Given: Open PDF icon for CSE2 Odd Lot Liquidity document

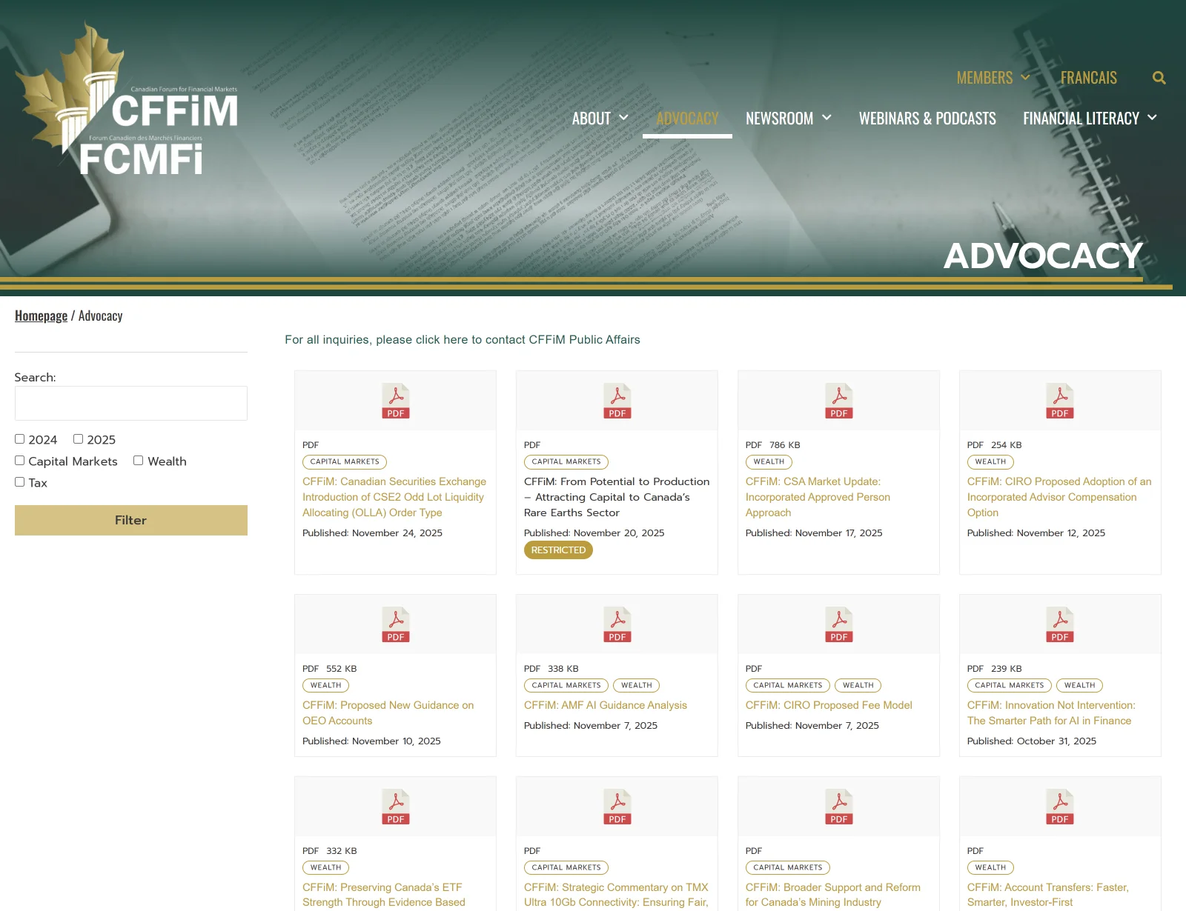Looking at the screenshot, I should click(x=396, y=401).
